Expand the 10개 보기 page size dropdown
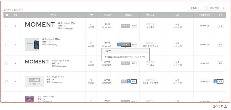This screenshot has height=110, width=231. click(216, 8)
